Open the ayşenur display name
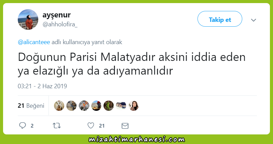 pos(57,15)
